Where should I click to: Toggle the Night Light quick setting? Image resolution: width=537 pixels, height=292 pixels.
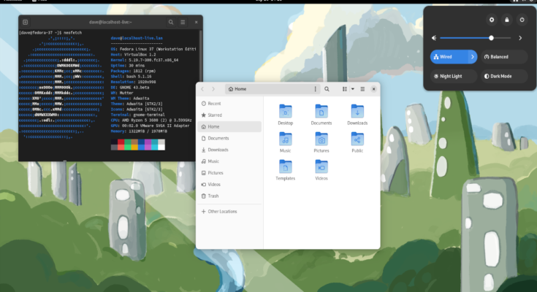click(x=454, y=76)
